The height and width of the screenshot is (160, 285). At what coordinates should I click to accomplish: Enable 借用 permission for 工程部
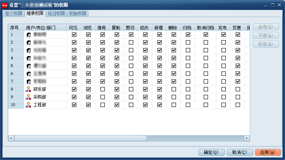tap(102, 105)
